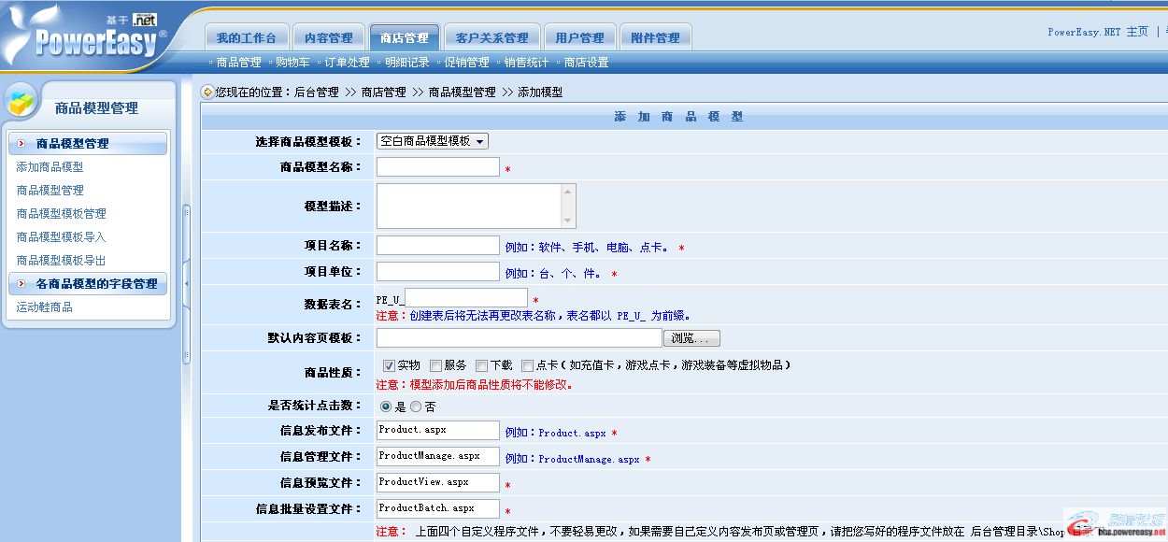The image size is (1168, 542).
Task: Click the bullet icon before 商品管理 submenu item
Action: click(x=213, y=64)
